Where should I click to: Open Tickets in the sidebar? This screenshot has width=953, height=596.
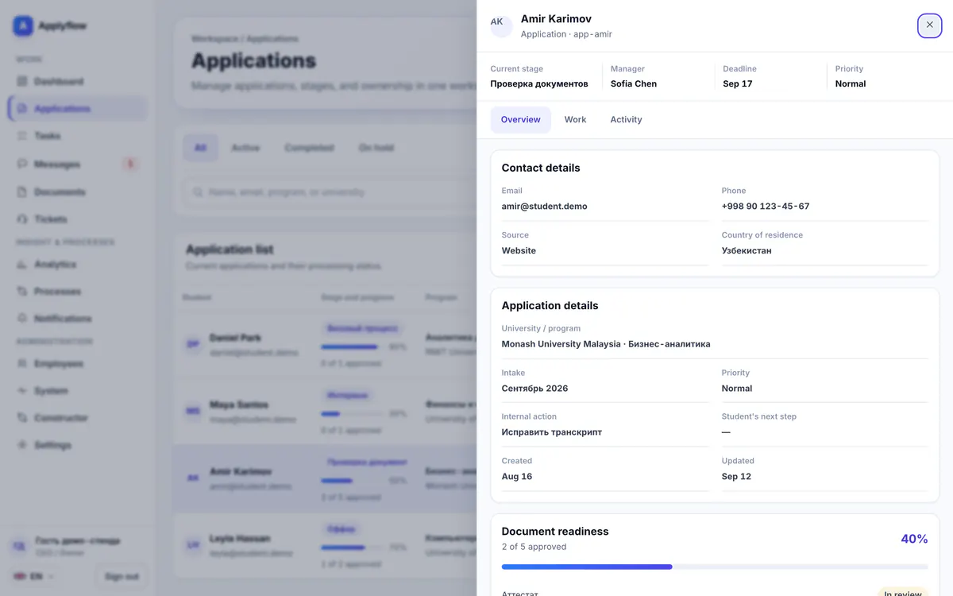click(x=78, y=219)
